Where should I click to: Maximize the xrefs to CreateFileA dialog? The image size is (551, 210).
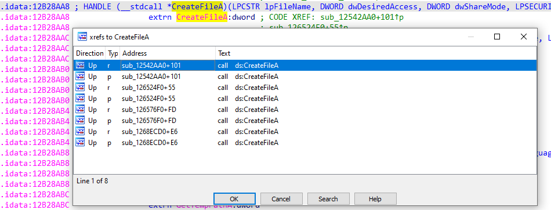497,37
